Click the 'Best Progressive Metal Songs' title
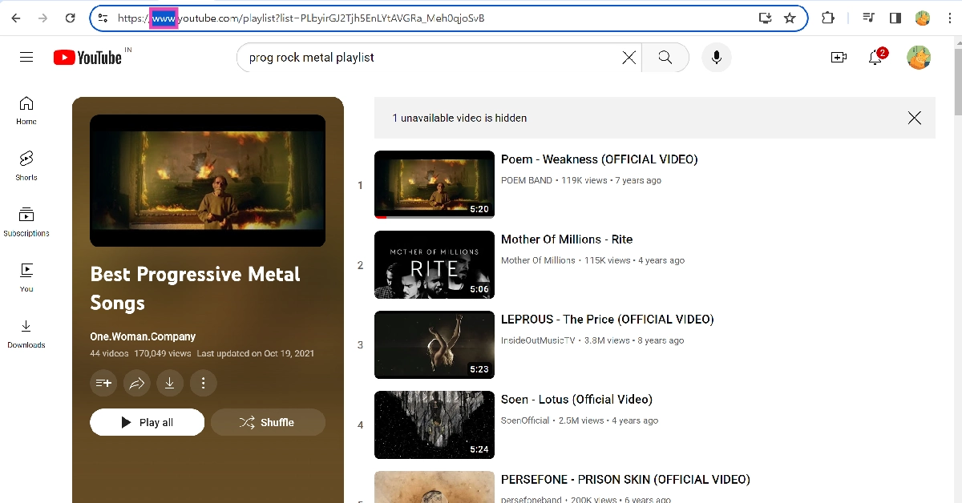 pyautogui.click(x=195, y=288)
